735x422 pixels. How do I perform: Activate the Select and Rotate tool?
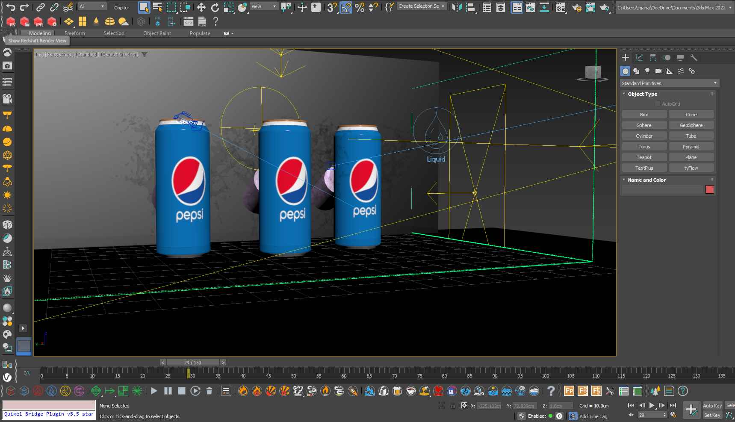click(215, 7)
